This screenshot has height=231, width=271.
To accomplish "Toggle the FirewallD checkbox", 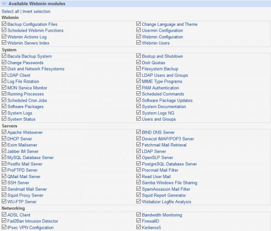I will (x=139, y=222).
